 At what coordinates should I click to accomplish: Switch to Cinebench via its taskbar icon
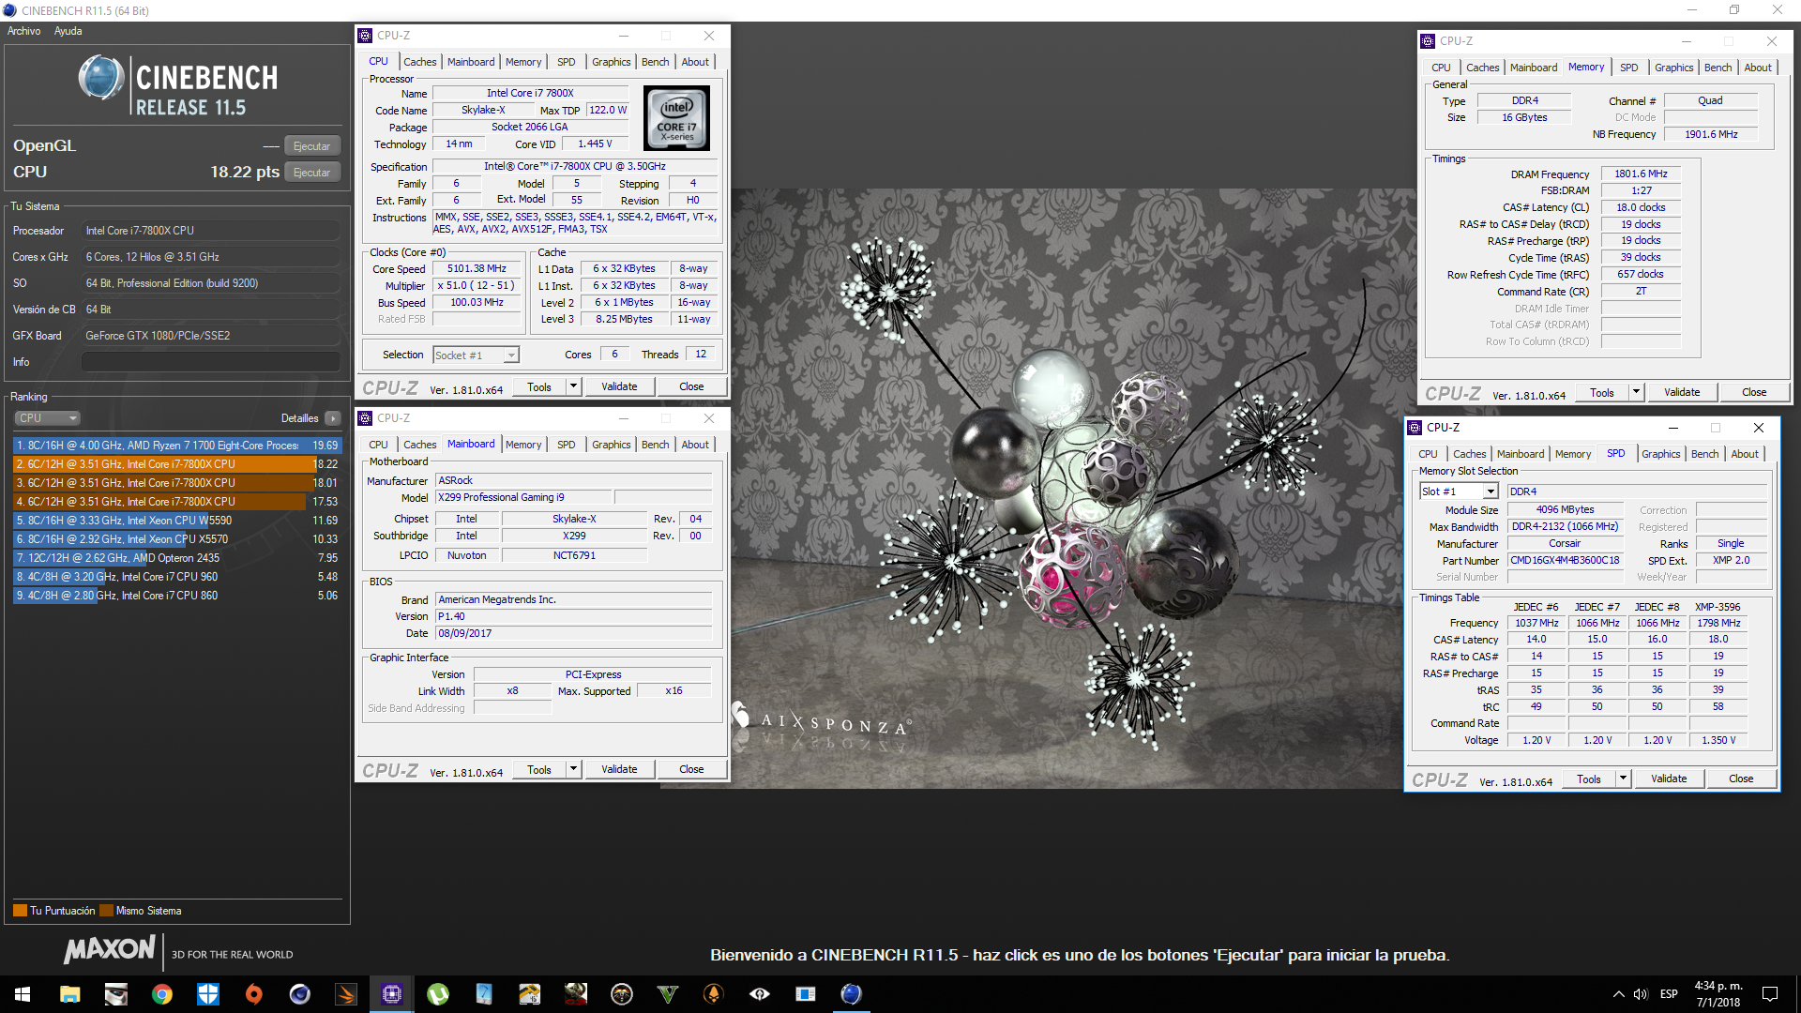click(852, 994)
